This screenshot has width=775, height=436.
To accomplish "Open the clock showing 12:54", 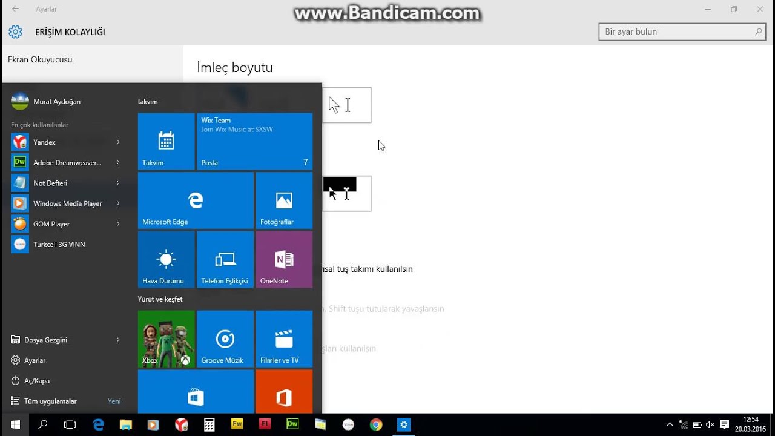I will point(751,424).
